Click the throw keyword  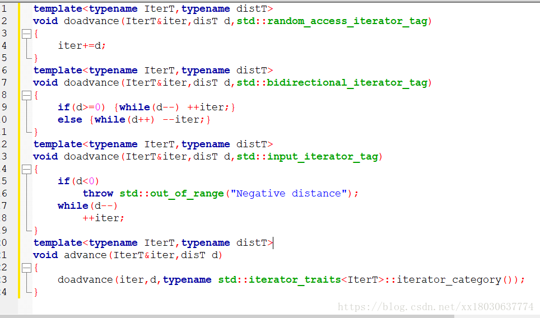(x=98, y=194)
